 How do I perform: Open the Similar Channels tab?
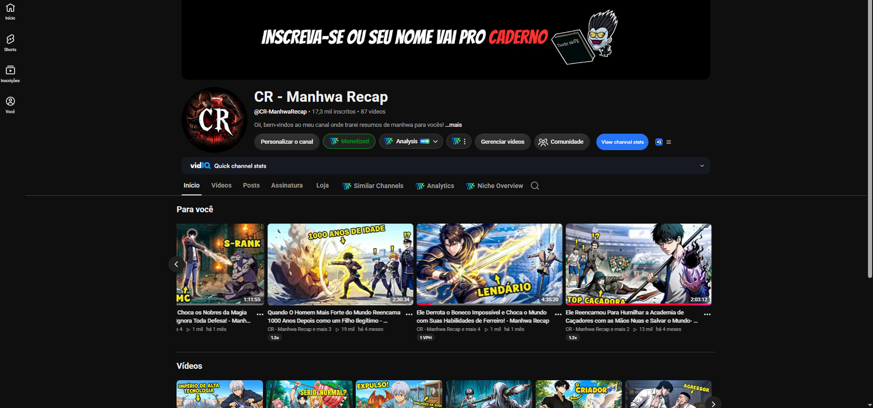[x=373, y=186]
